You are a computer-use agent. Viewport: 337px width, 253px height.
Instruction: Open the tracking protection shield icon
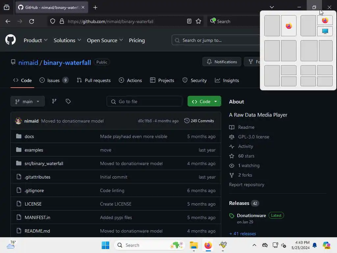pyautogui.click(x=53, y=21)
